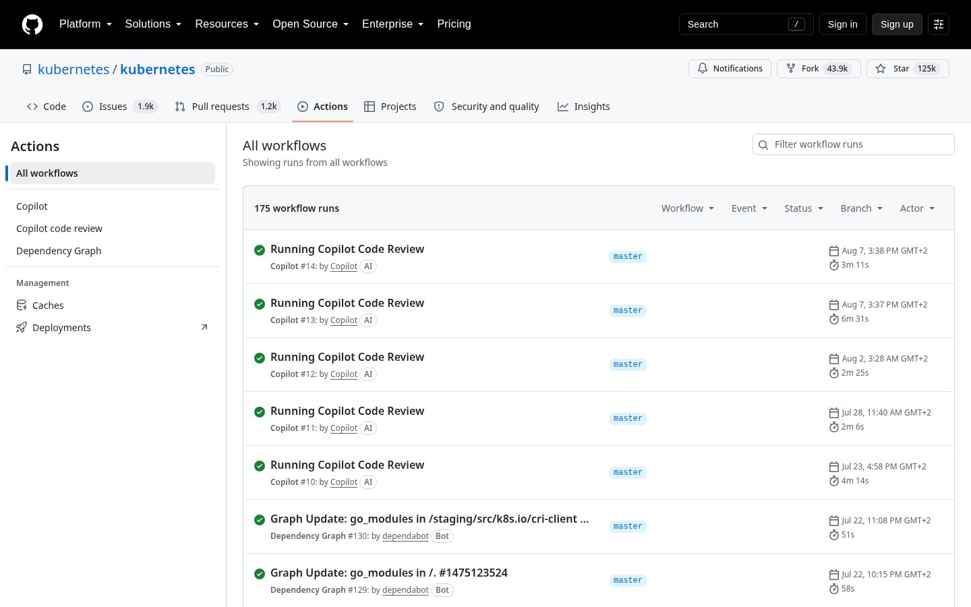Click the Copilot author link in run #12
971x607 pixels.
[x=344, y=374]
